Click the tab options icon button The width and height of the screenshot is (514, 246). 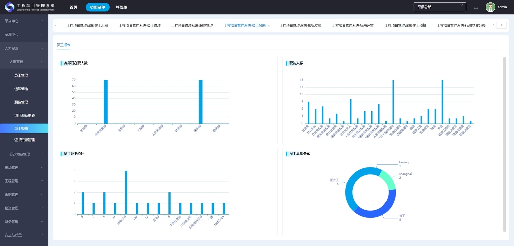click(x=501, y=25)
